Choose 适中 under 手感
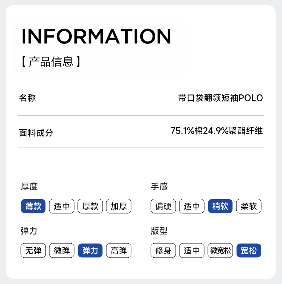 tap(192, 206)
